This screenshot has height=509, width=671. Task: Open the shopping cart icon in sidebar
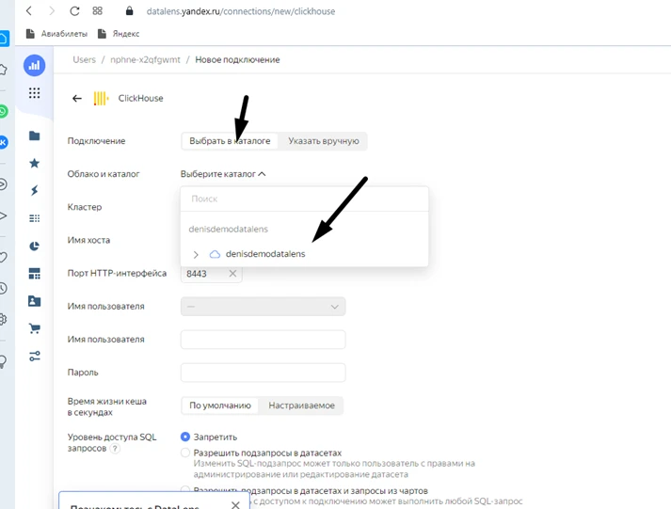point(34,328)
